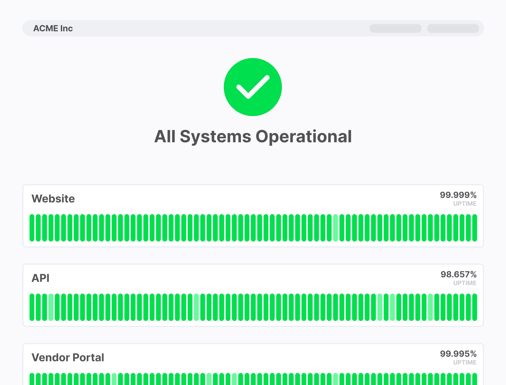Click the last uptime bar in the API chart
506x385 pixels.
click(475, 307)
